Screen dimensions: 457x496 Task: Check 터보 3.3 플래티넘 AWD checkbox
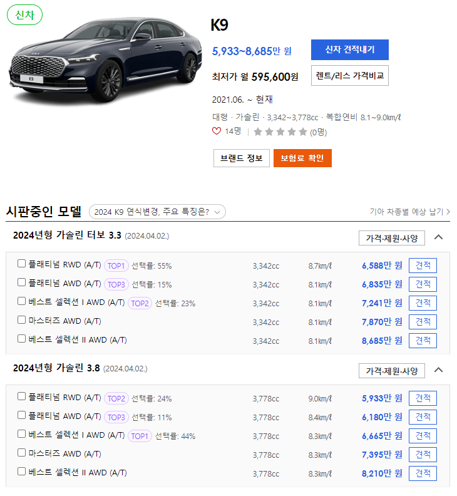point(21,282)
